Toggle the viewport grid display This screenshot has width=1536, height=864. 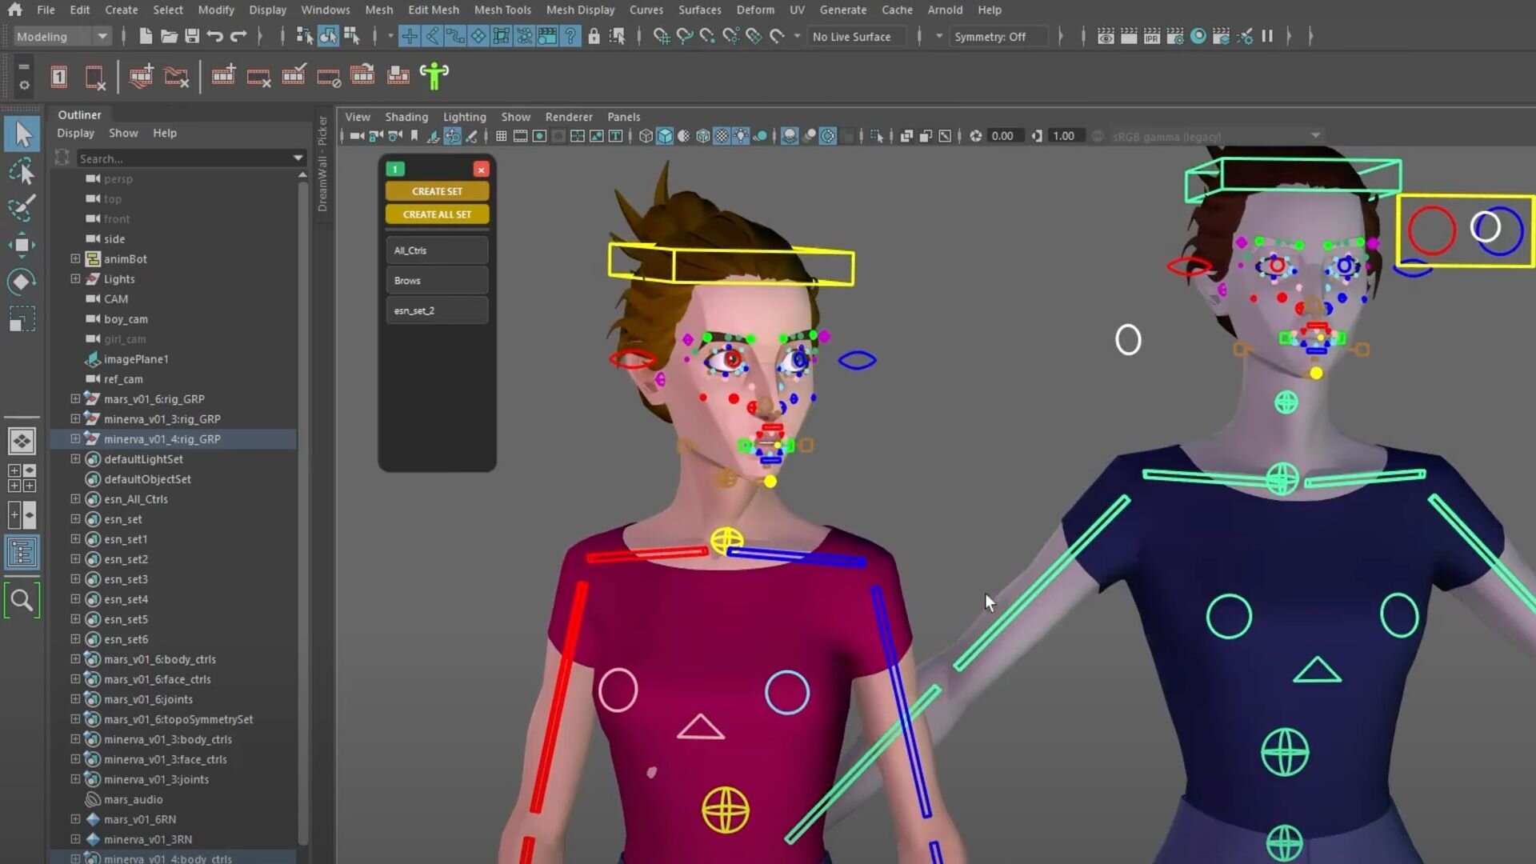(501, 136)
